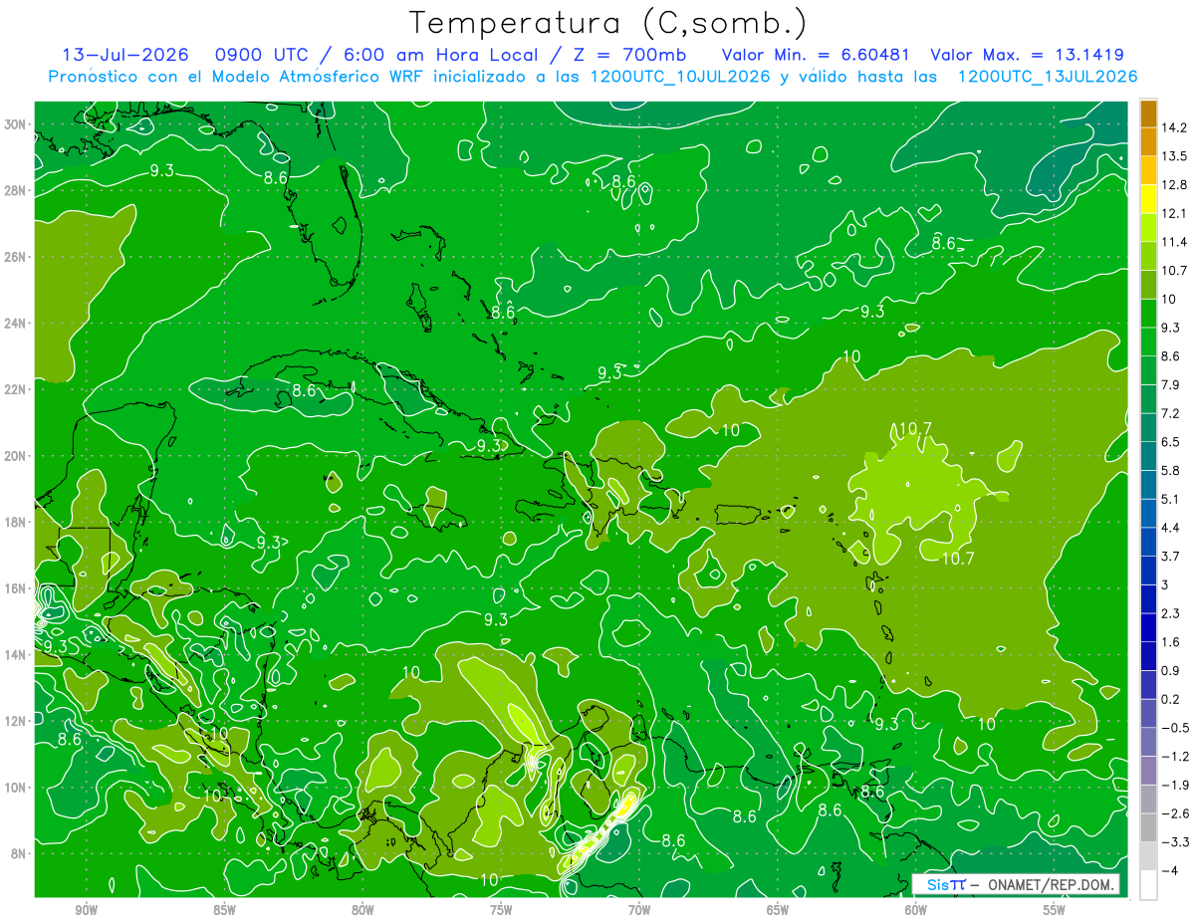
Task: Click the '10N' latitude axis label
Action: 16,788
